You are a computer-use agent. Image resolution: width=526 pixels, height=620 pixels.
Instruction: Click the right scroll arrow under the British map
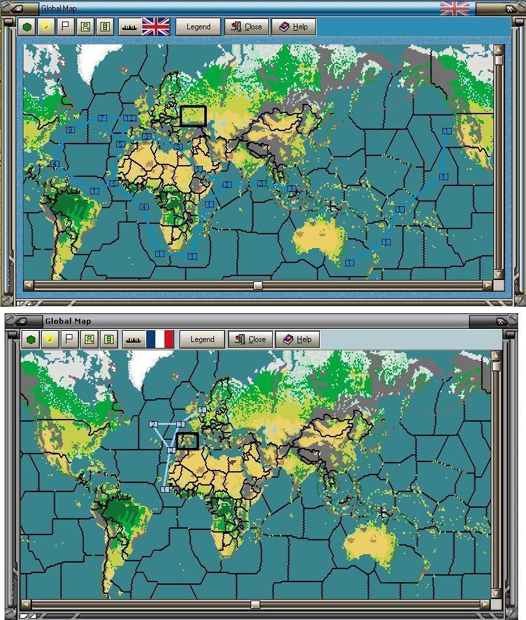(x=487, y=285)
